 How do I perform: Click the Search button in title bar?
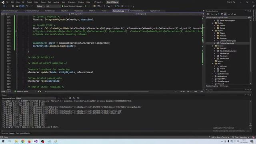98,2
